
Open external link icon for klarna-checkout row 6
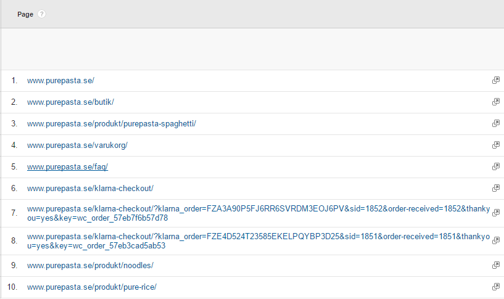coord(496,188)
